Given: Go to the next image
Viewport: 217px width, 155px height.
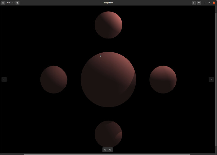Looking at the screenshot, I should 211,79.
